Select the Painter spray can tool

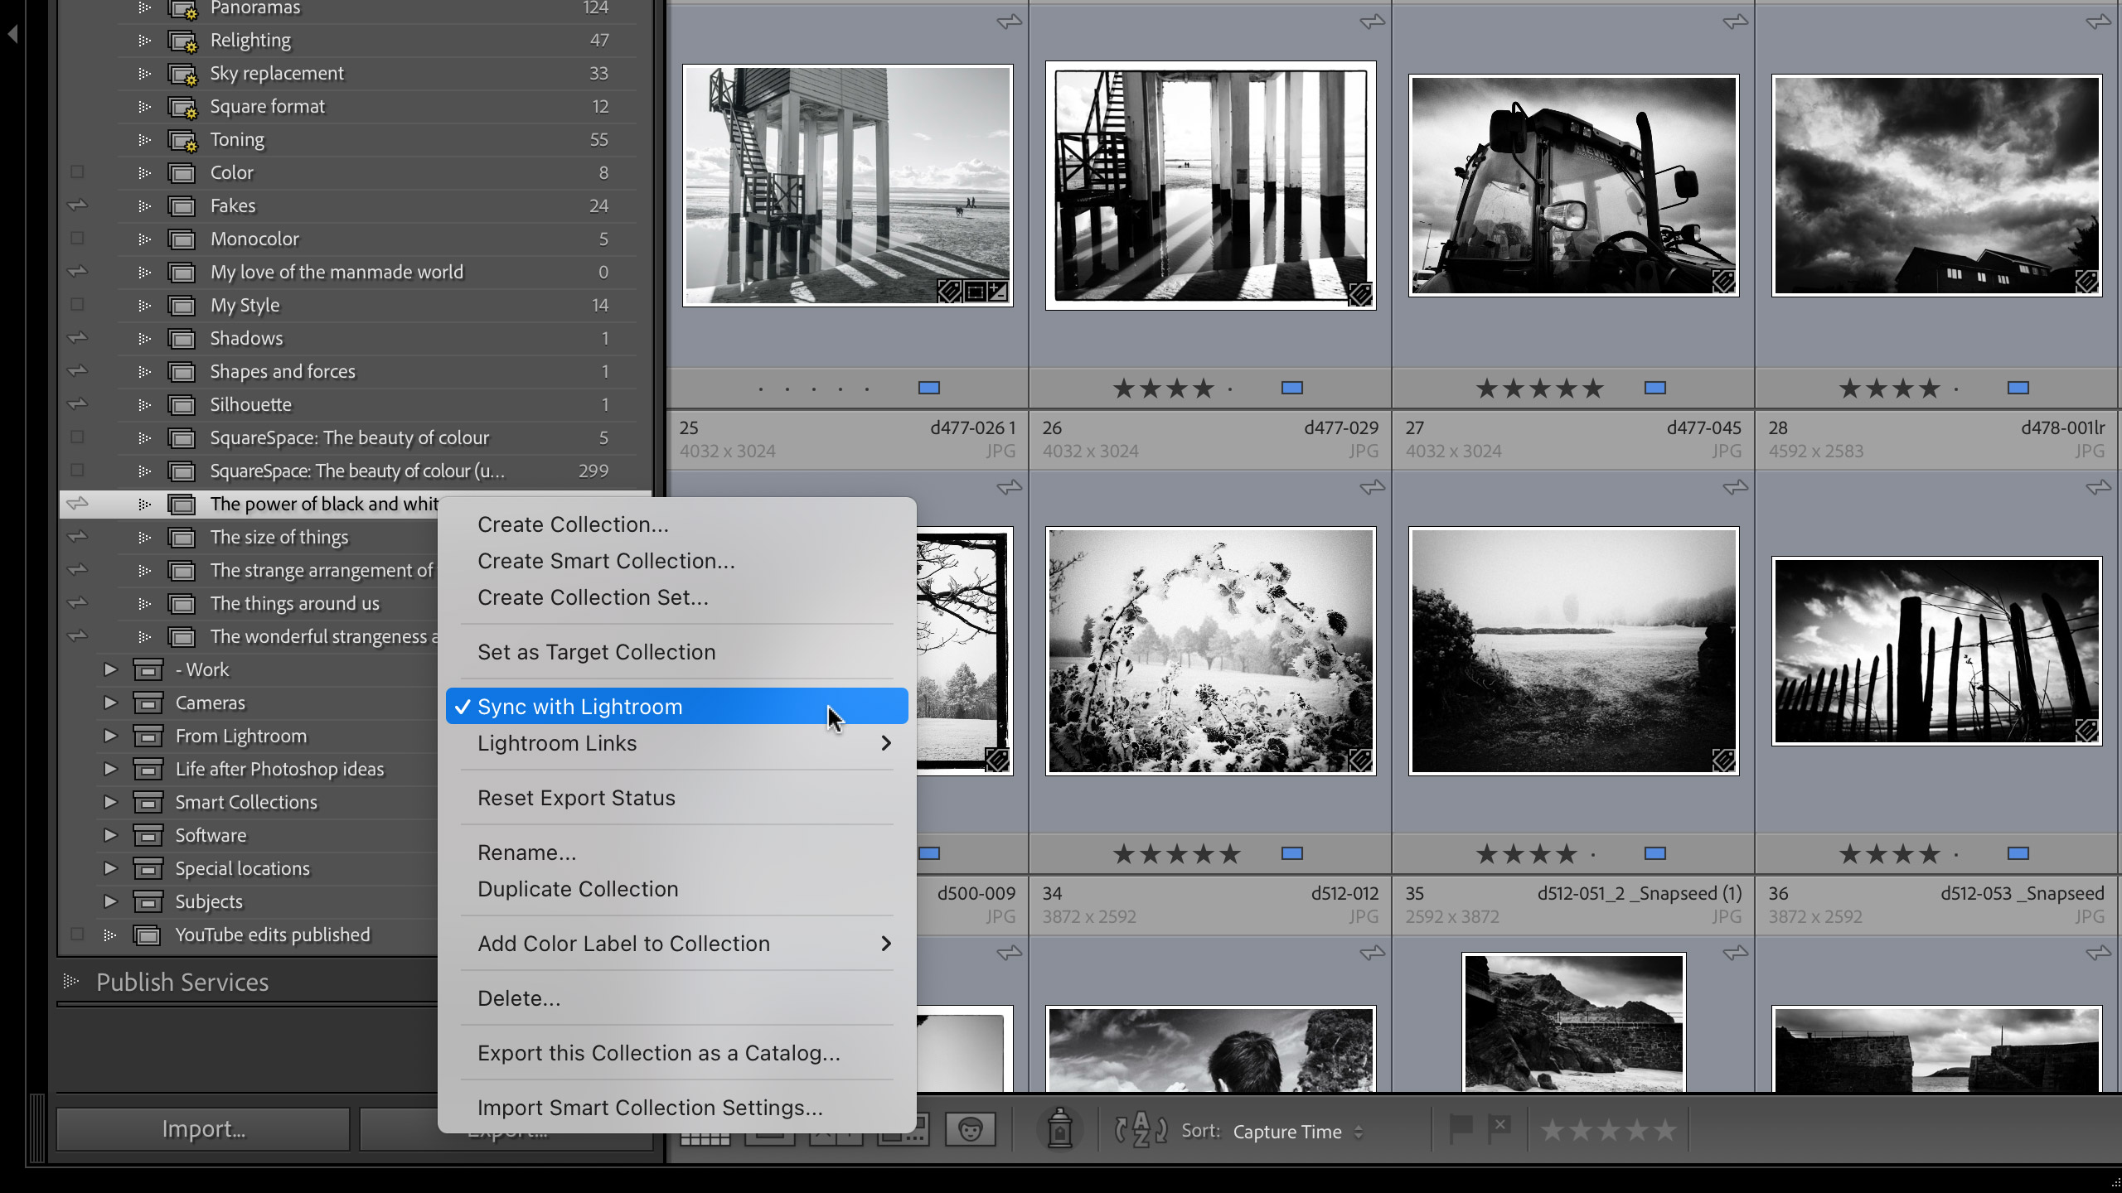coord(1059,1129)
